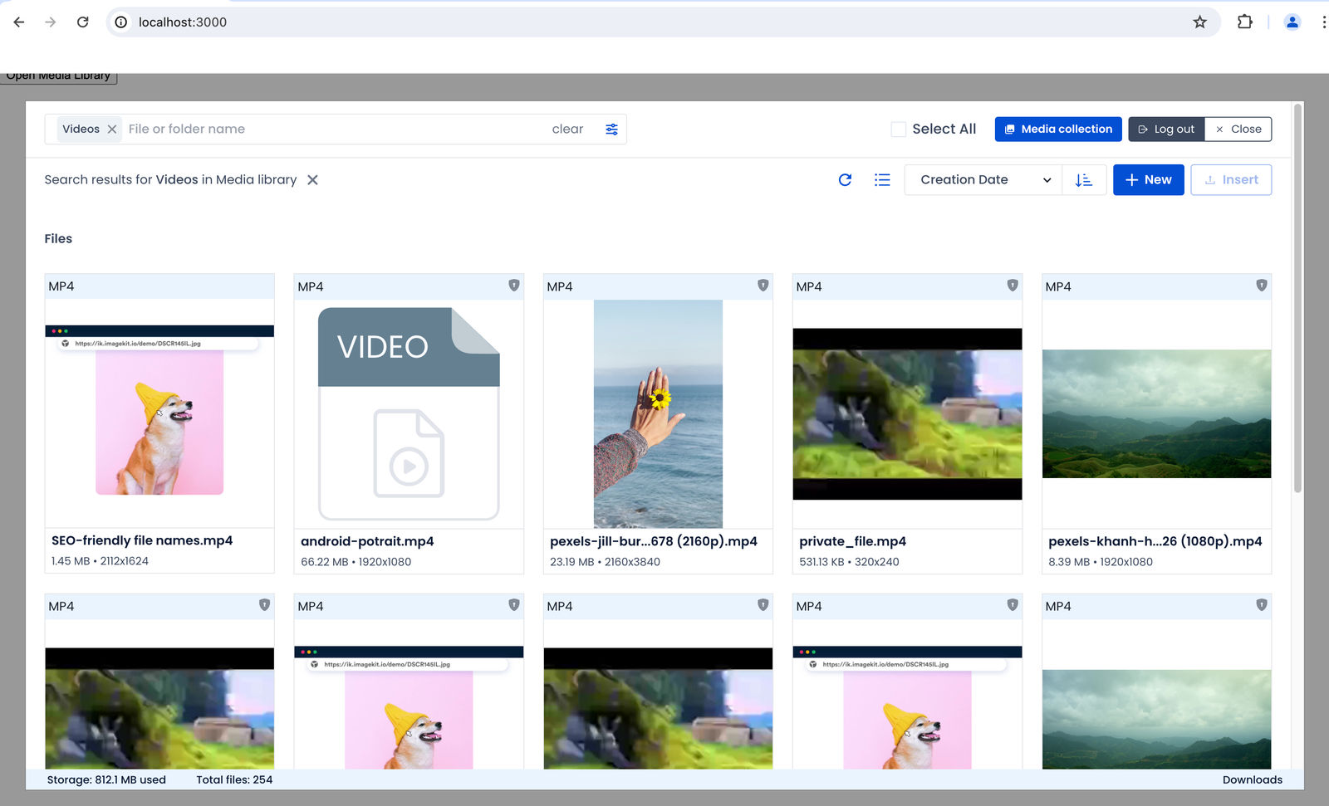Viewport: 1329px width, 806px height.
Task: Click the 531.13 KB • 320x240 details text
Action: pyautogui.click(x=849, y=562)
